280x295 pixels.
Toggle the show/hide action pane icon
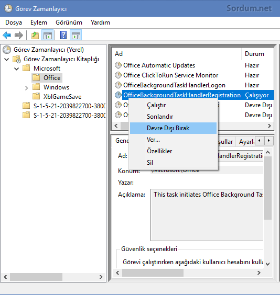point(76,35)
